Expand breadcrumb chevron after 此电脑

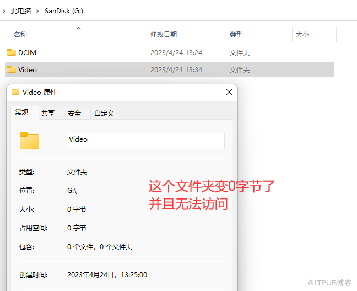[37, 11]
